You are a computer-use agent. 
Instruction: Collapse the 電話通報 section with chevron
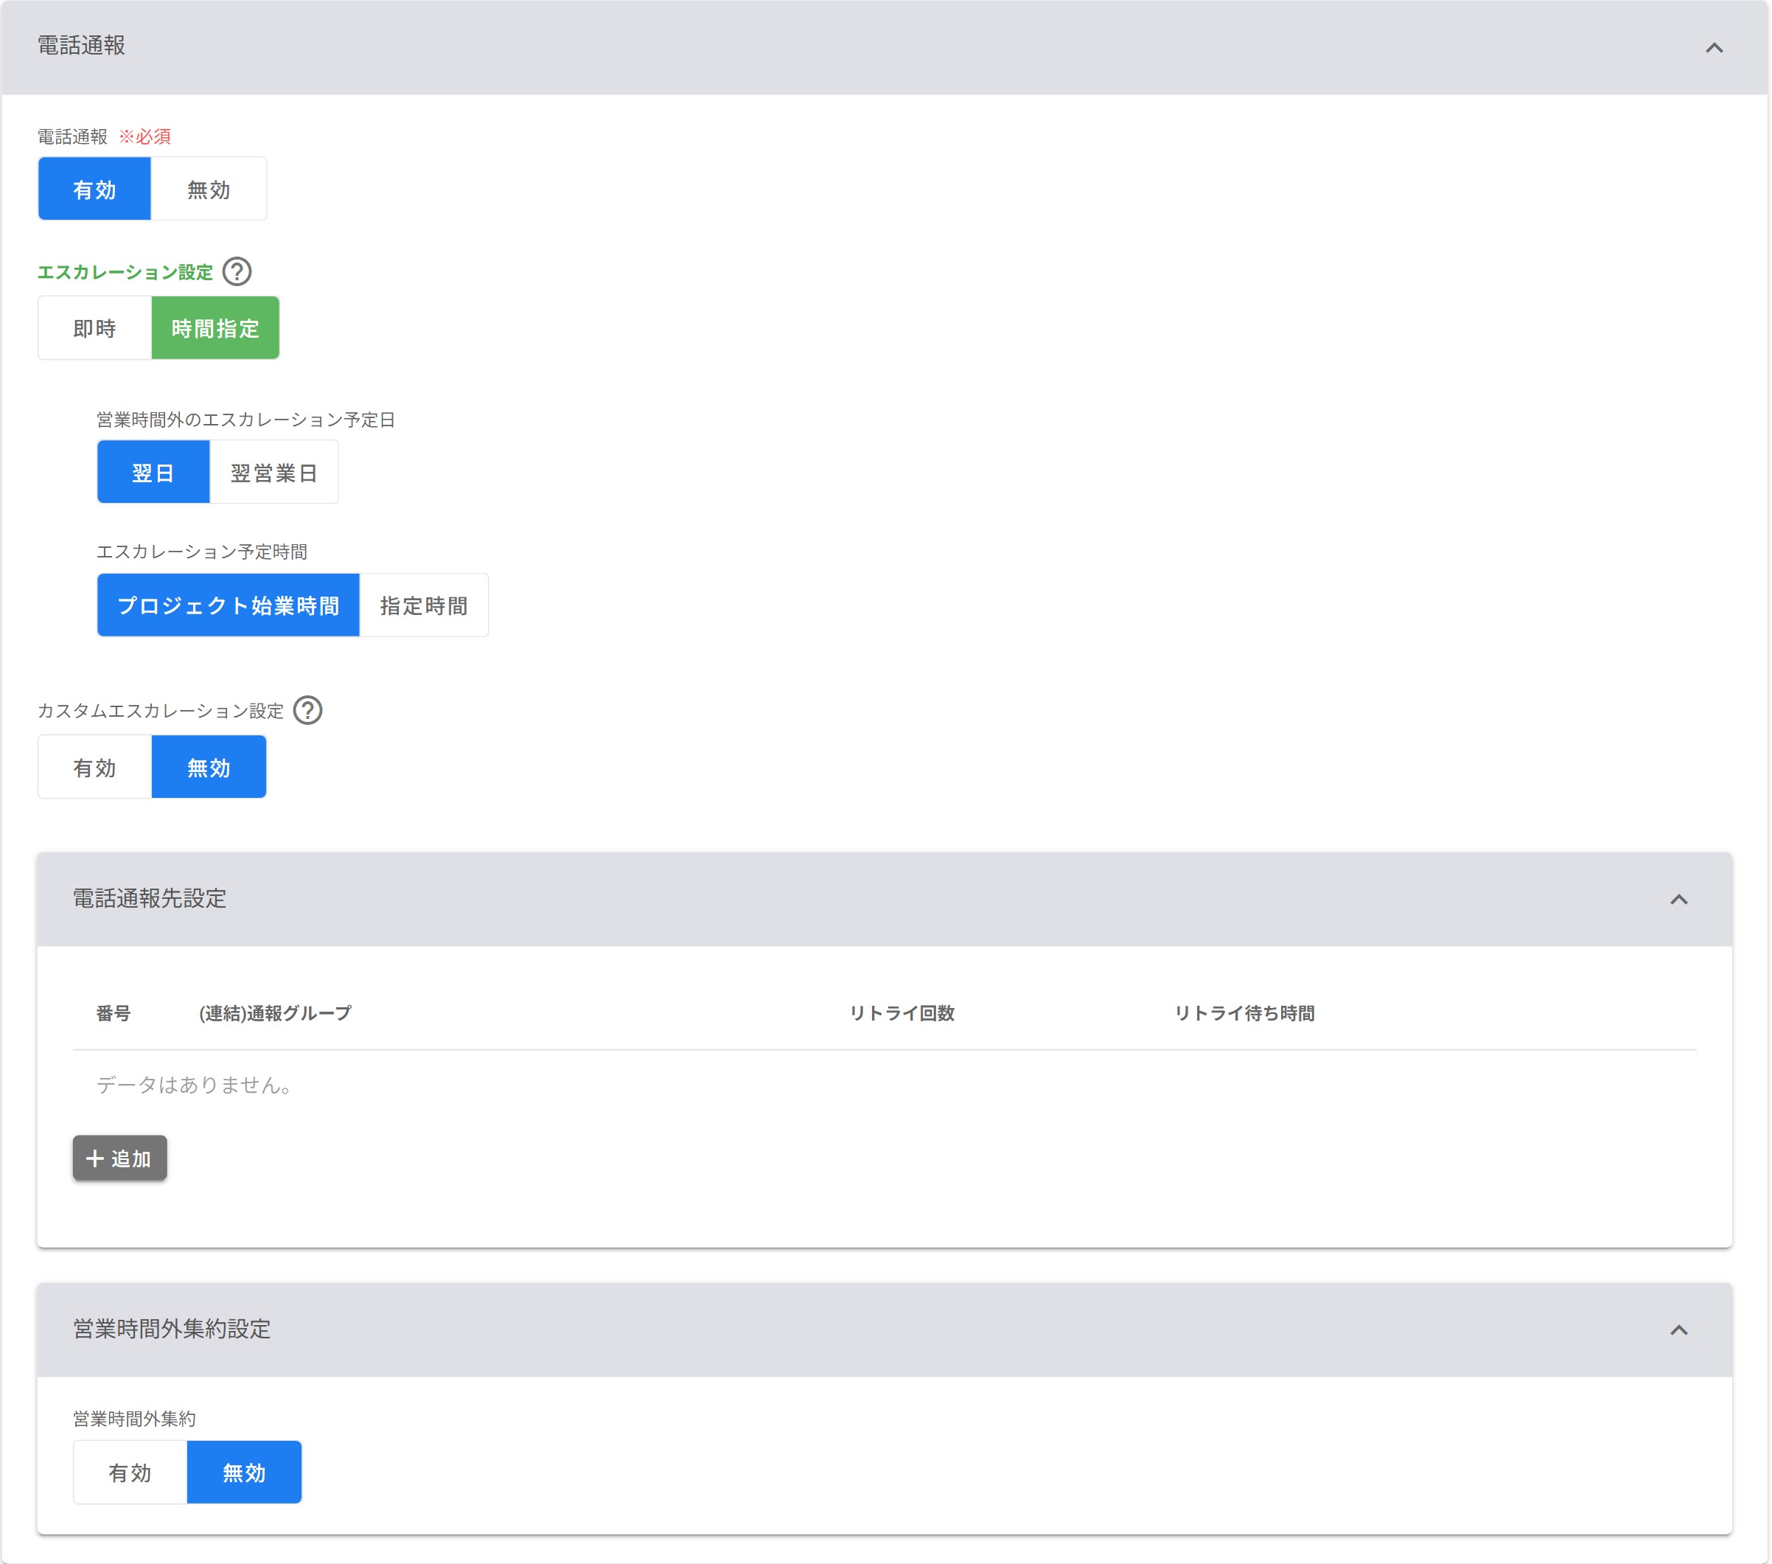click(x=1714, y=48)
